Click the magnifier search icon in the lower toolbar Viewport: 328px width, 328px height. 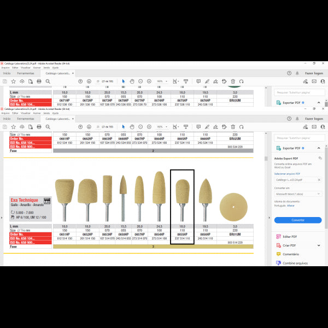[48, 126]
